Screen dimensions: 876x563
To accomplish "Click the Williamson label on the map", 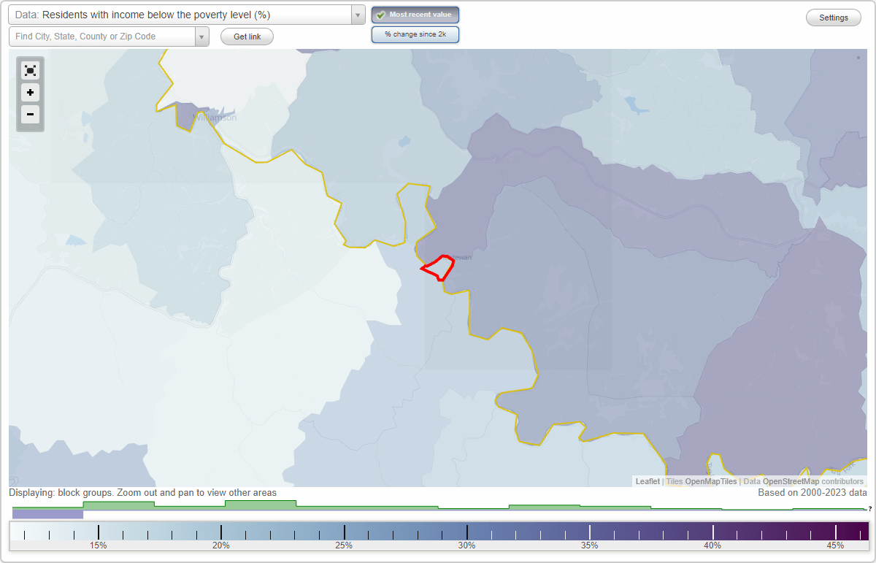I will point(215,117).
